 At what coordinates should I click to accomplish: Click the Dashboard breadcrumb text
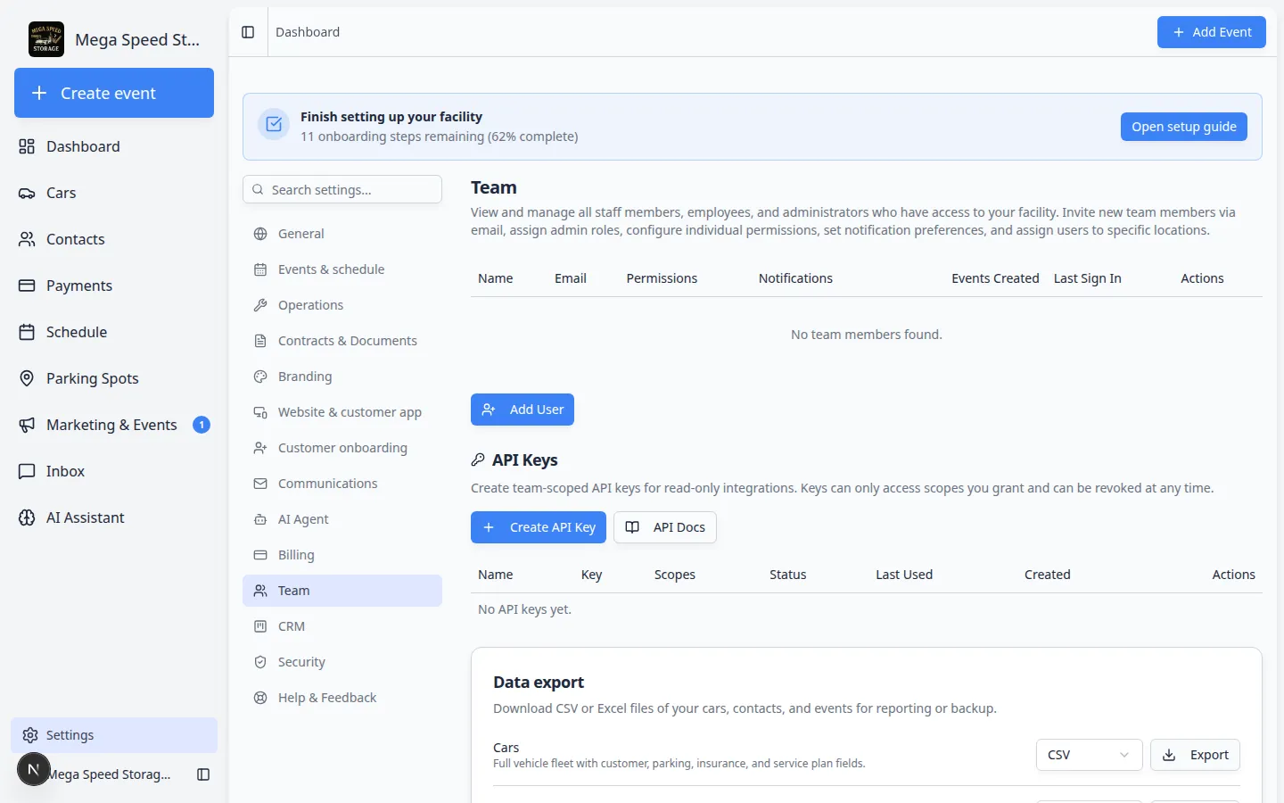click(308, 32)
